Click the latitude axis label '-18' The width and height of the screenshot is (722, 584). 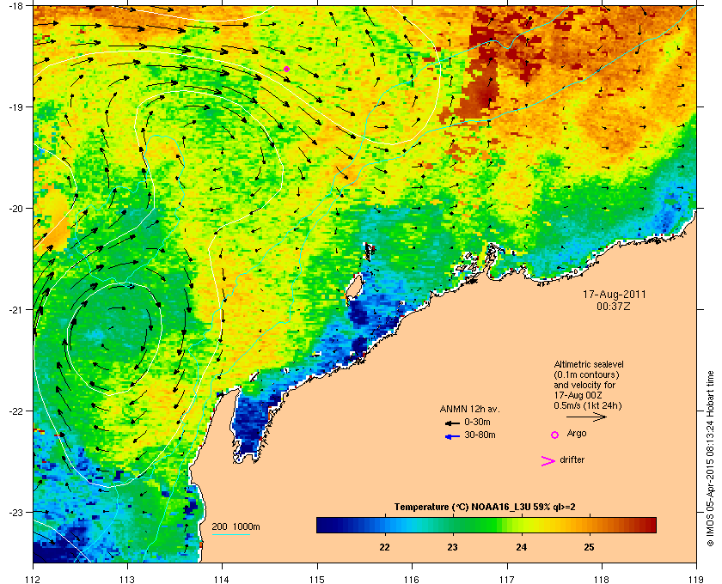pyautogui.click(x=15, y=6)
